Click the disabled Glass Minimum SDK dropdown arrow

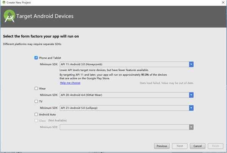pyautogui.click(x=191, y=127)
